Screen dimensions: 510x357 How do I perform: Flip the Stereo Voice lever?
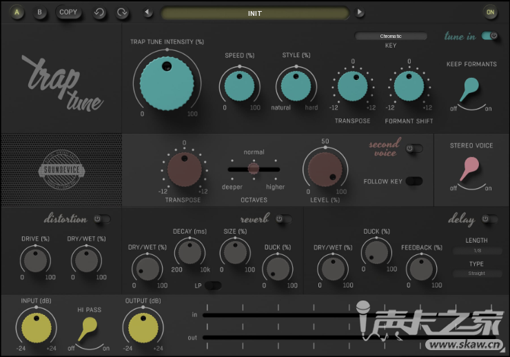pos(469,168)
